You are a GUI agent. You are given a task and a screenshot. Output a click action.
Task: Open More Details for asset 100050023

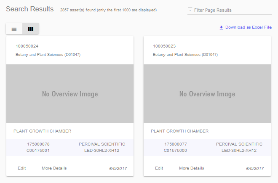point(191,168)
